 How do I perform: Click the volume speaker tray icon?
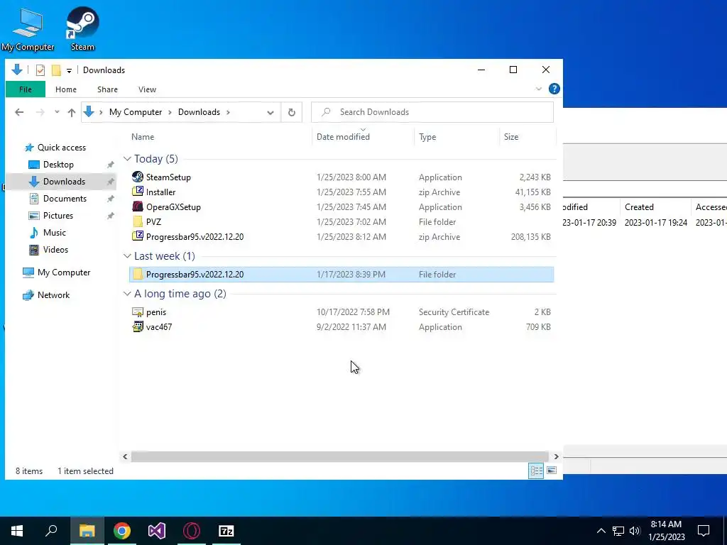point(635,531)
